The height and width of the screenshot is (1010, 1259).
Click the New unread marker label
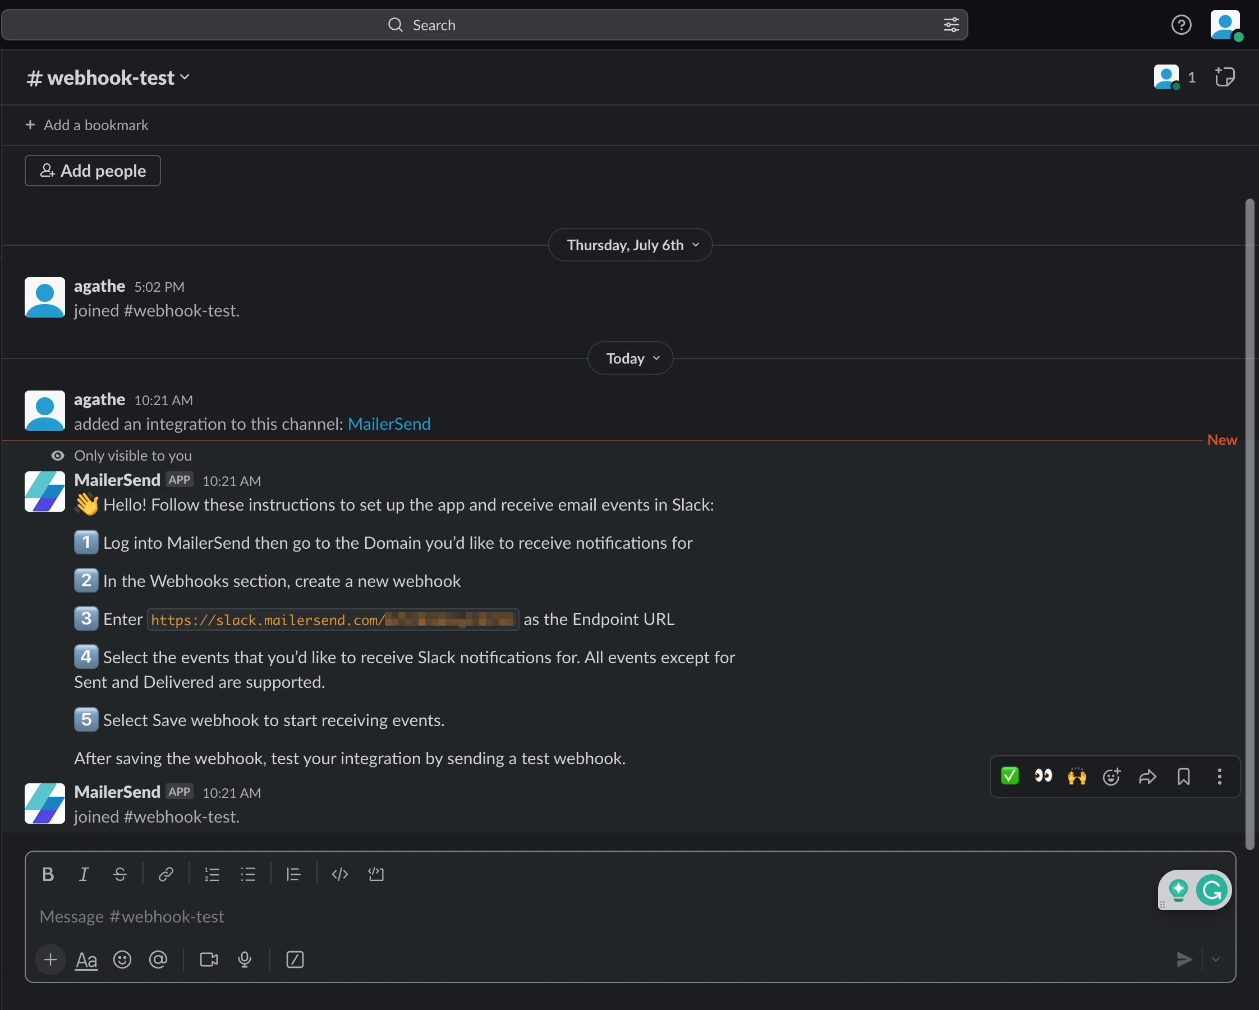tap(1221, 440)
